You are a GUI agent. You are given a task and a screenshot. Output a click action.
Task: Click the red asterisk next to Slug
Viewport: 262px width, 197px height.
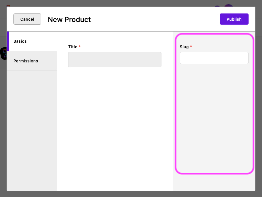(191, 47)
